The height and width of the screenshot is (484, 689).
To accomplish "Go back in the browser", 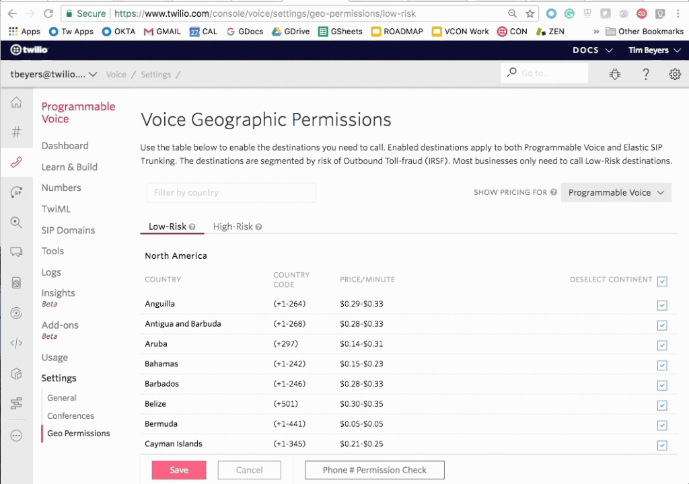I will 12,13.
